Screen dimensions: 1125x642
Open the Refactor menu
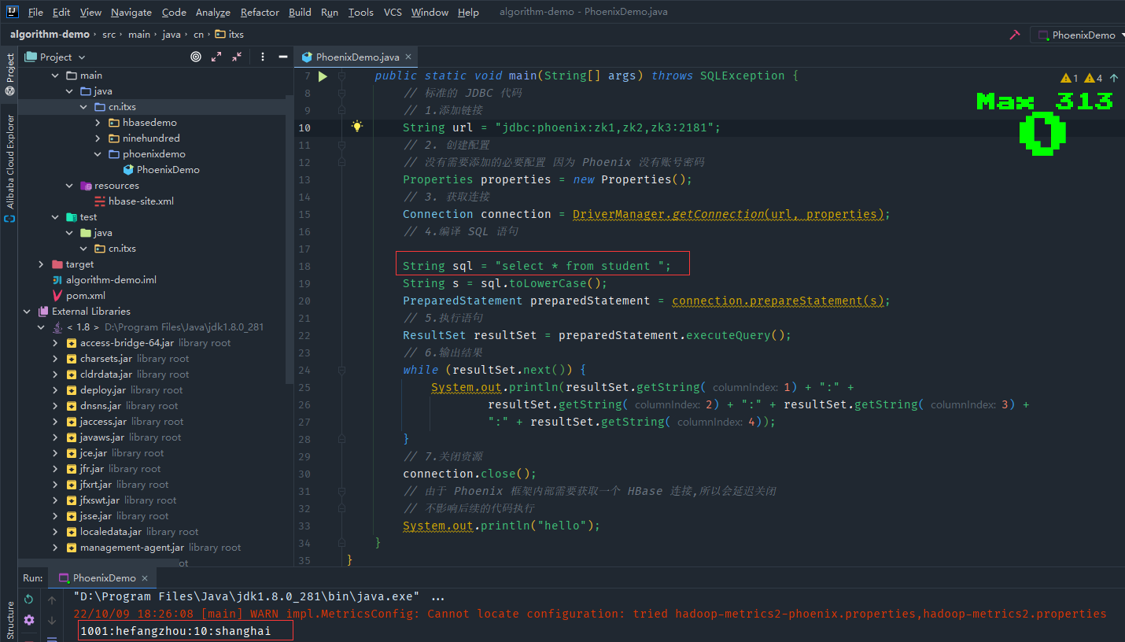[260, 13]
